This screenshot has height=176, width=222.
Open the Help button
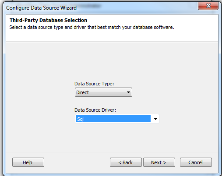28,162
